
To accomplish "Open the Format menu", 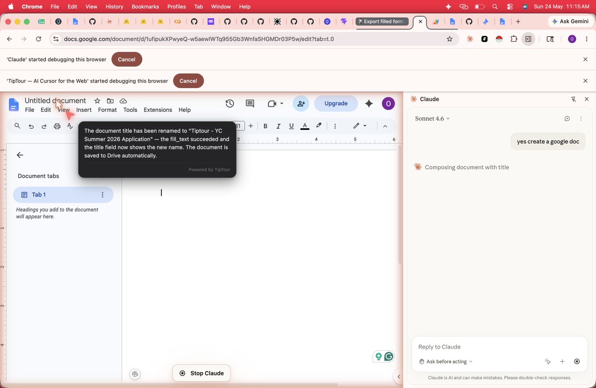I will [107, 110].
